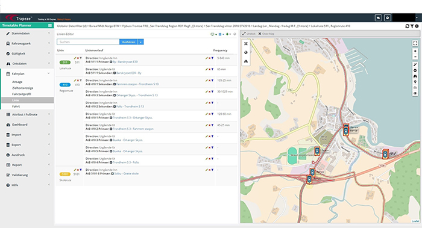This screenshot has height=228, width=422.
Task: Open the Fahrt submenu item
Action: point(16,106)
